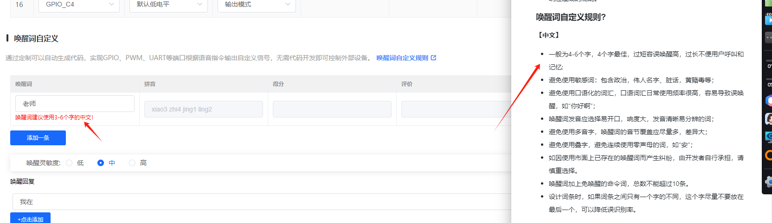
Task: Expand the 默认低电平 level dropdown
Action: pyautogui.click(x=169, y=5)
